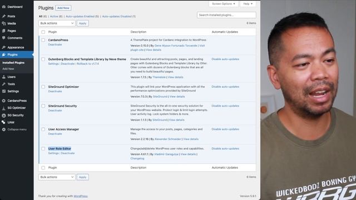The image size is (356, 200).
Task: Tick the User Access Manager checkbox
Action: (43, 129)
